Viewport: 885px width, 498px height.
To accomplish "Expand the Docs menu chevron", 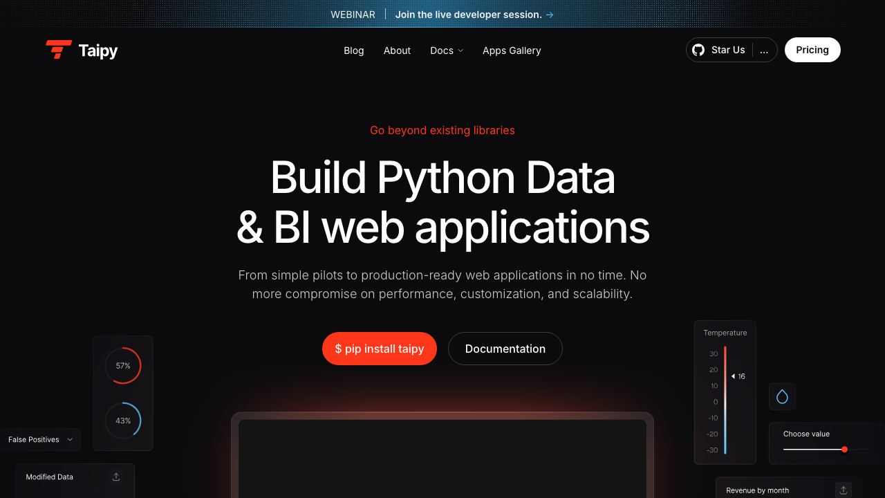I will (x=460, y=50).
